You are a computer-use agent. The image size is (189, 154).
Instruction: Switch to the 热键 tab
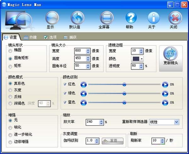click(30, 37)
